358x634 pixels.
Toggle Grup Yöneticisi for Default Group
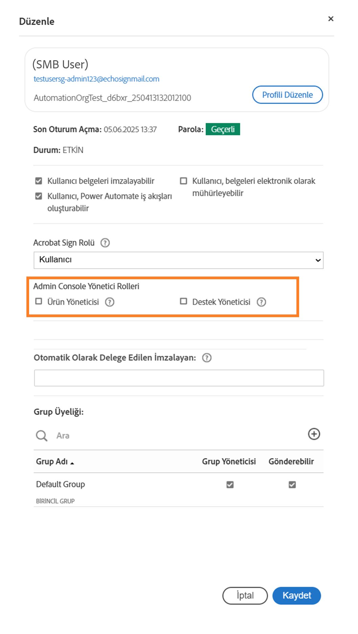tap(230, 485)
